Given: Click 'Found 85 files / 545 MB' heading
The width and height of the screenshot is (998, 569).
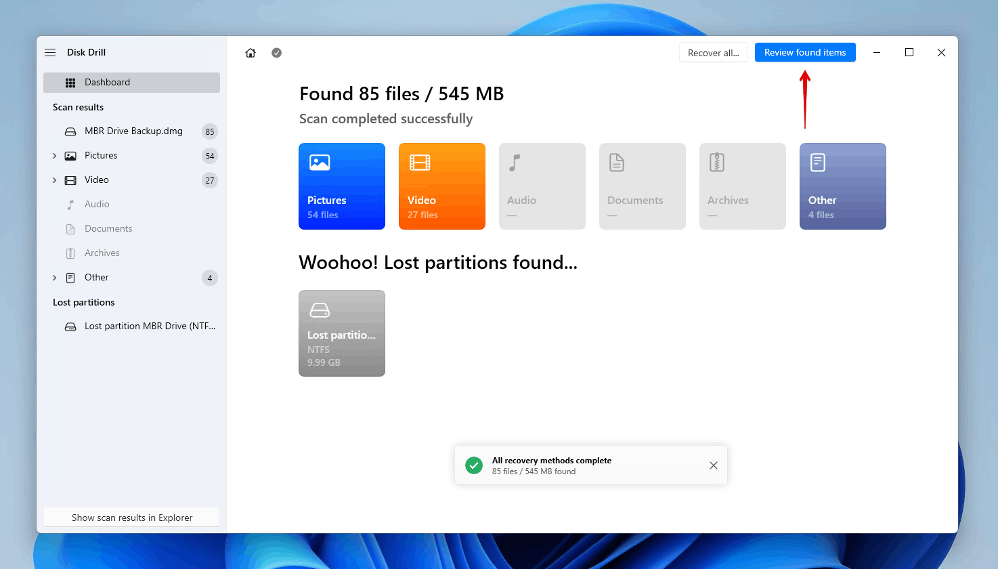Looking at the screenshot, I should coord(402,93).
